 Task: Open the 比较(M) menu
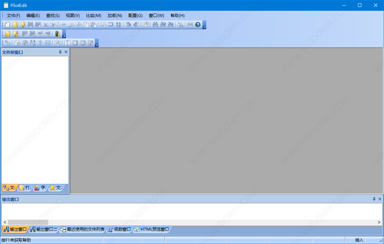click(x=93, y=15)
